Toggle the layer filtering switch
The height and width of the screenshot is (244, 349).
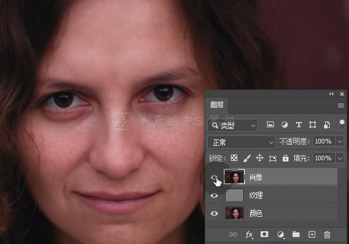coord(341,125)
